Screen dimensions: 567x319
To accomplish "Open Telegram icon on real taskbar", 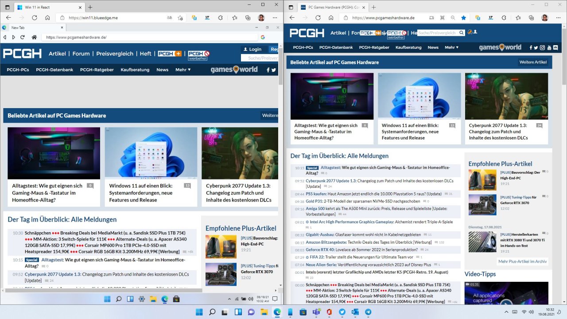I will [368, 312].
